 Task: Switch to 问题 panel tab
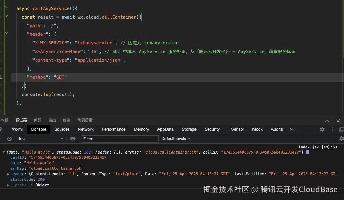[x=38, y=120]
